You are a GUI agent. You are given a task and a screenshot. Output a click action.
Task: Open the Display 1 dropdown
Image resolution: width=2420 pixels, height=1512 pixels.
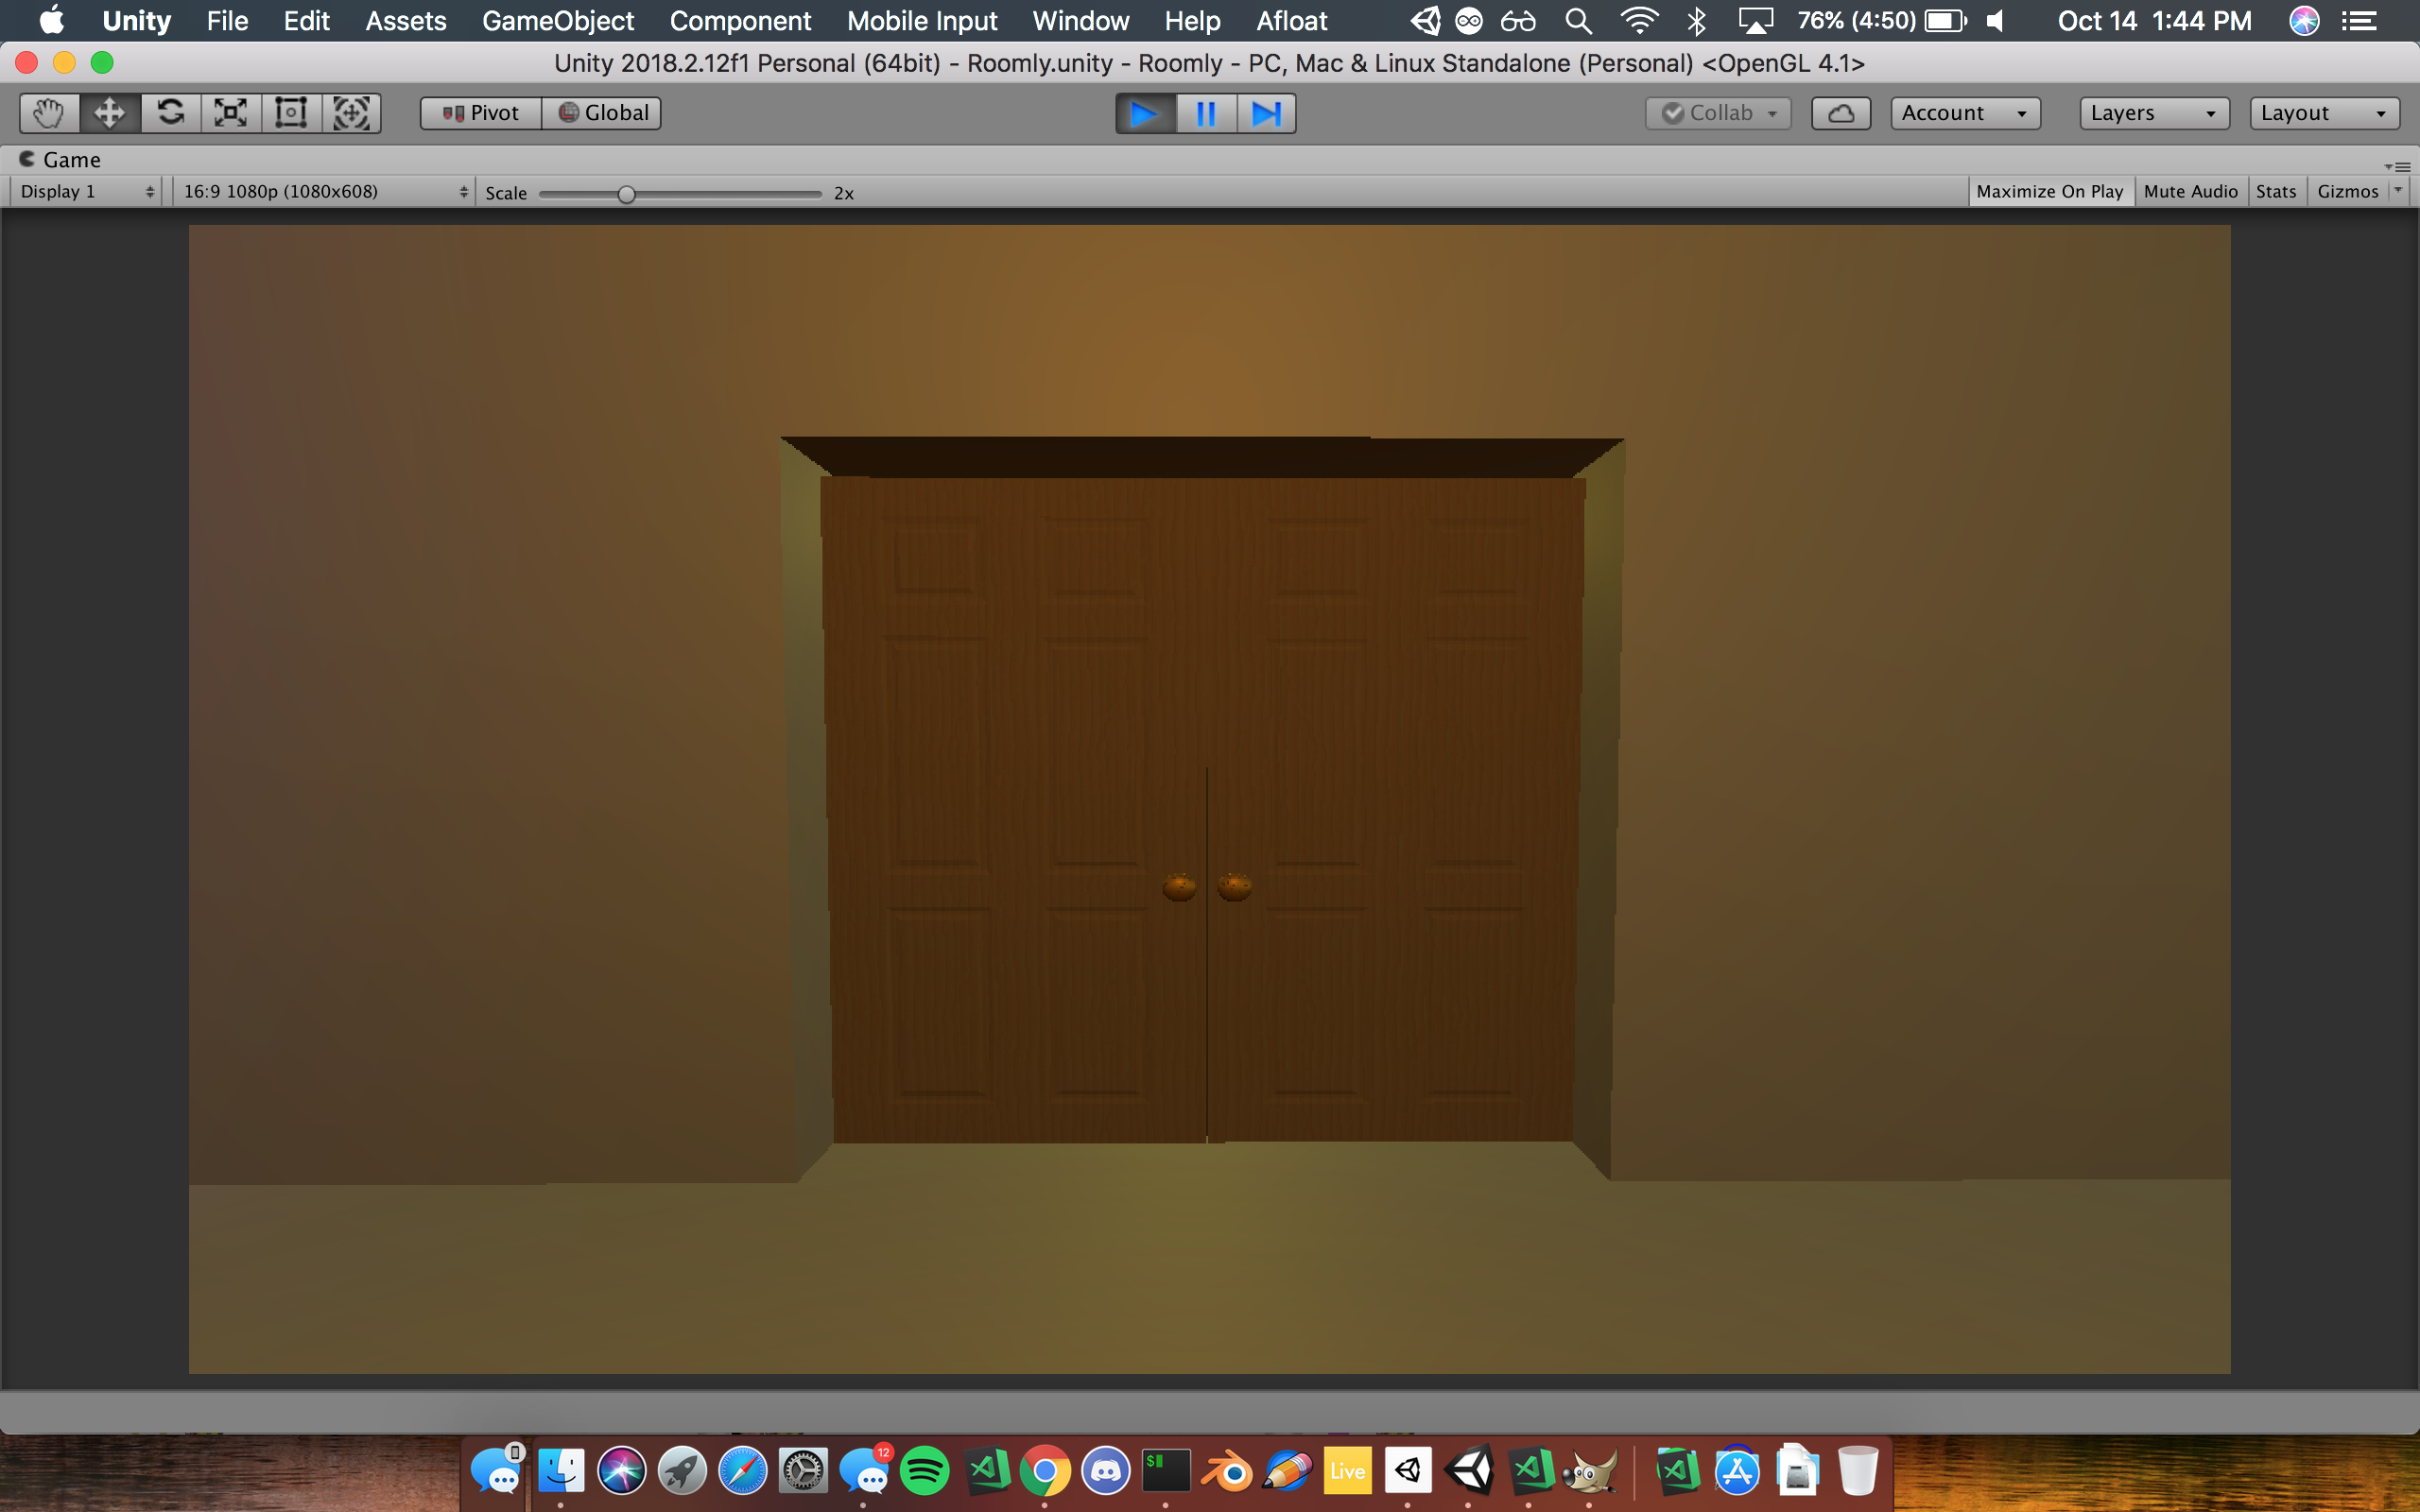click(87, 191)
